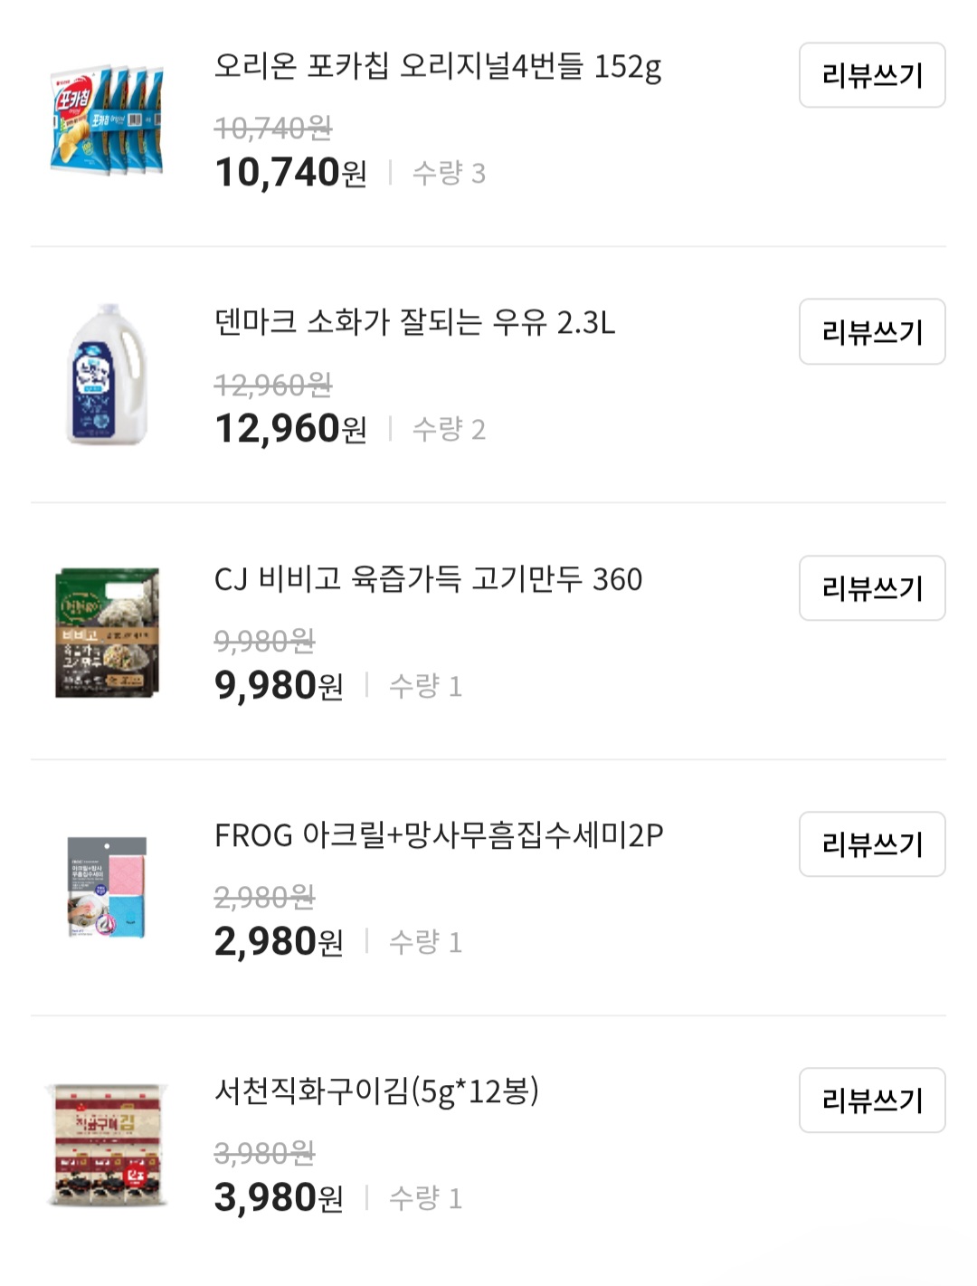Select the bold 9,980원 dumpling price
This screenshot has width=977, height=1286.
click(x=279, y=685)
